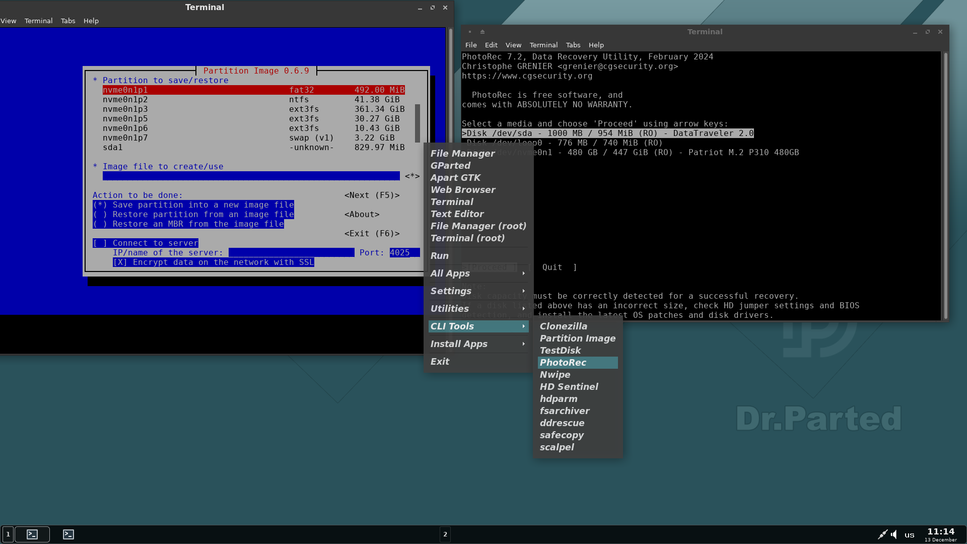Switch to workspace 2 in taskbar

[x=445, y=534]
